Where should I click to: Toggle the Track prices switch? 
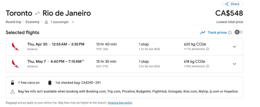click(239, 32)
